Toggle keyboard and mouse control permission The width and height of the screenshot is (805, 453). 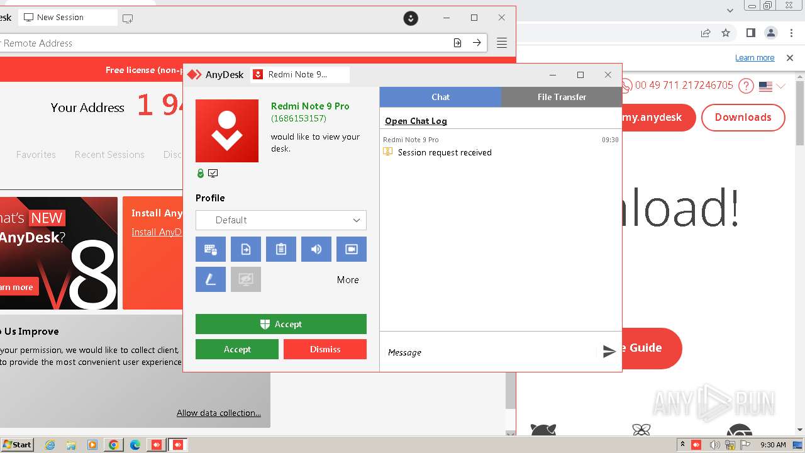pyautogui.click(x=211, y=249)
